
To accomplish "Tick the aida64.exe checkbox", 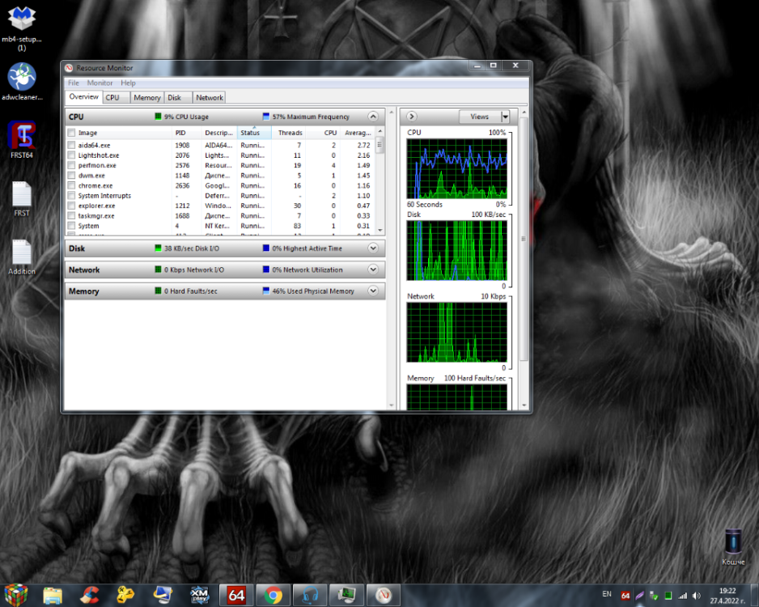I will pos(72,145).
